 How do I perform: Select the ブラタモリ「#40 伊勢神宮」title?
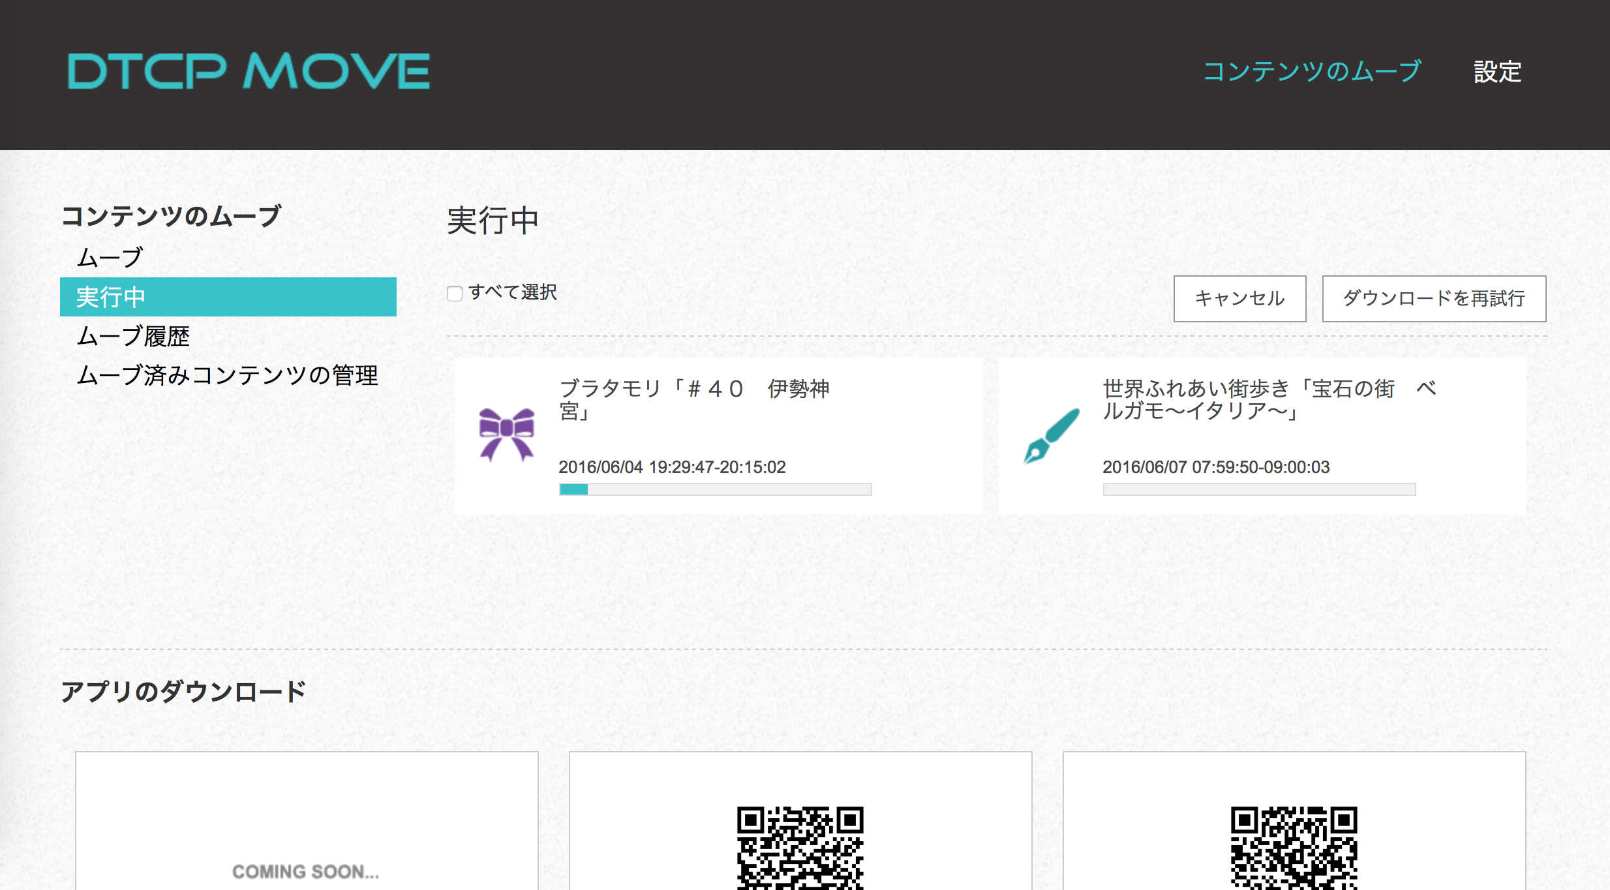(x=695, y=399)
